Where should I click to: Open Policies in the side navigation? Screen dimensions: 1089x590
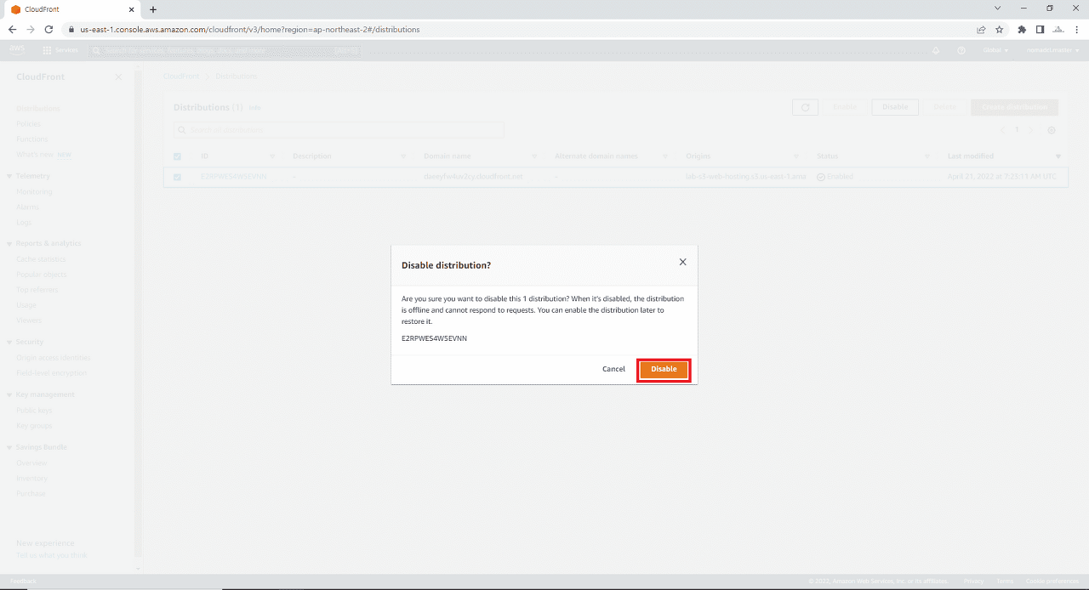28,124
